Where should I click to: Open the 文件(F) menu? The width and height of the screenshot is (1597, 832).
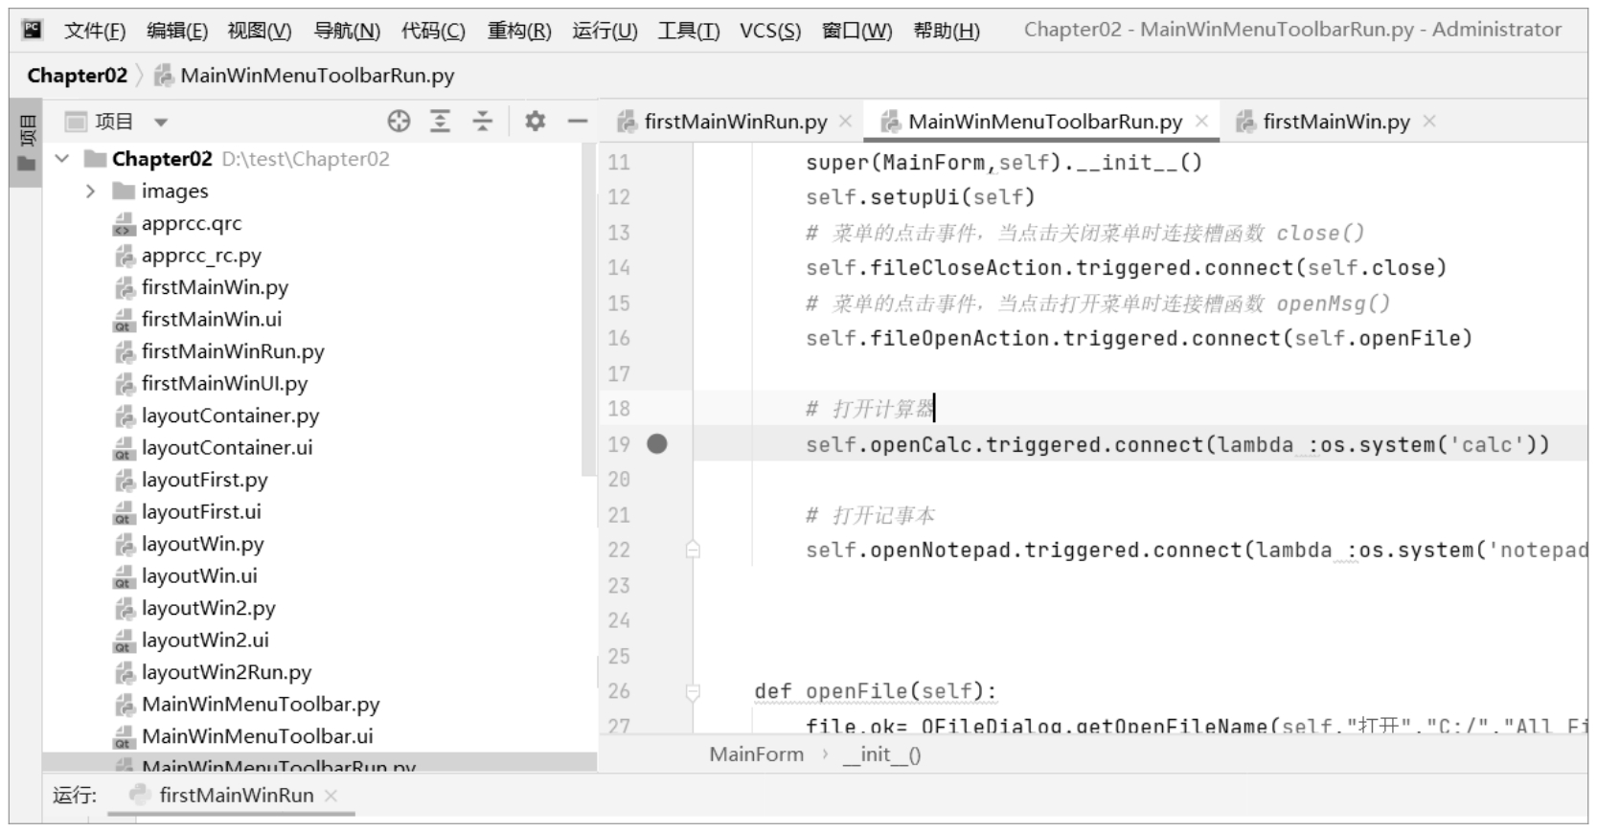(95, 31)
